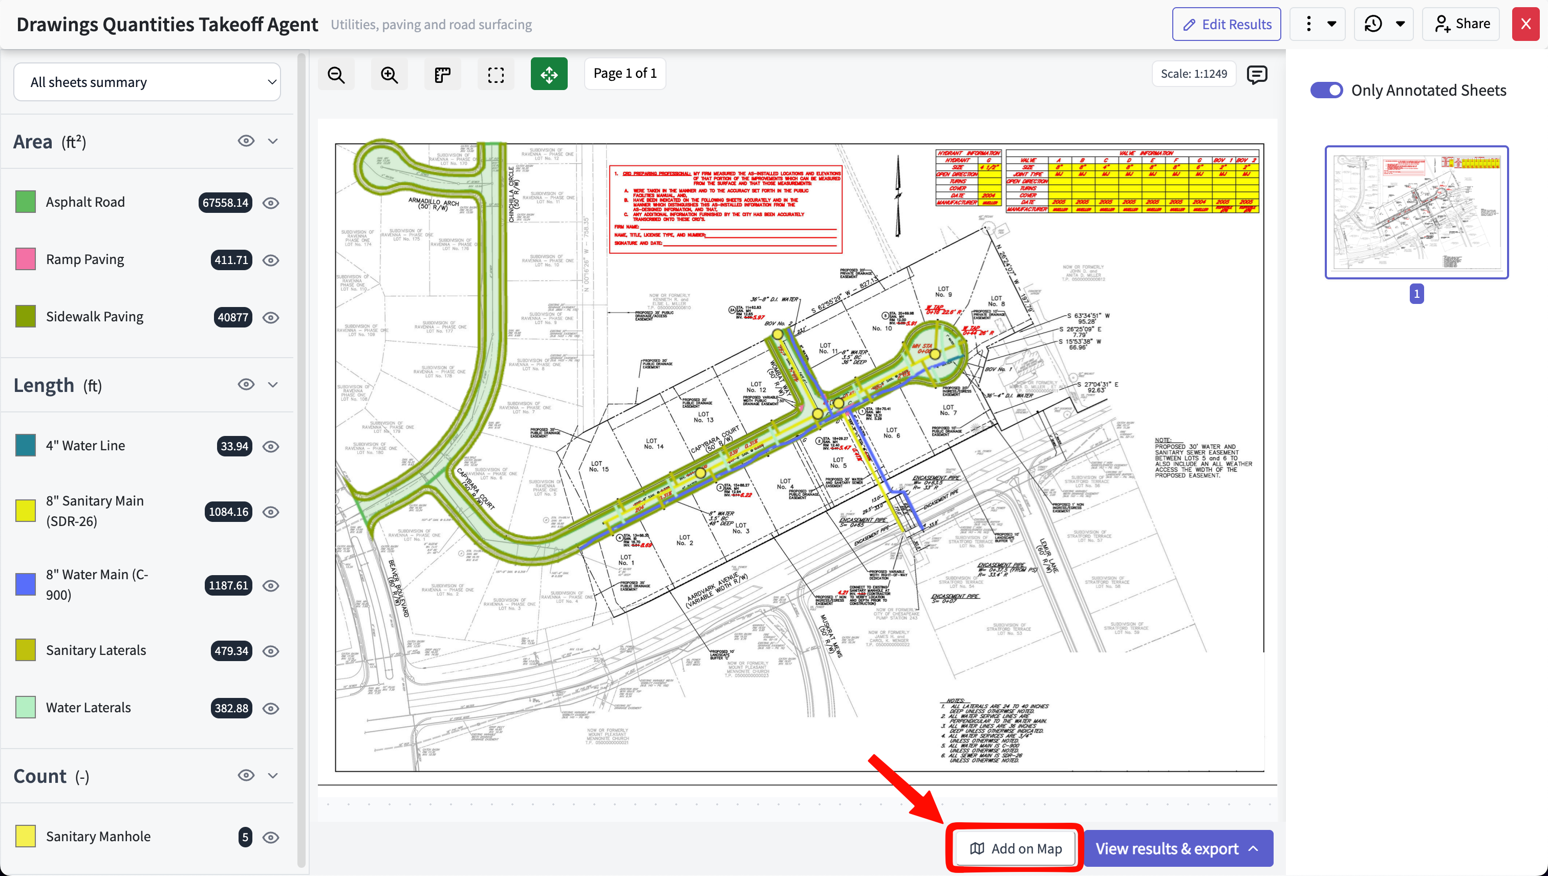1548x876 pixels.
Task: Select the Asphalt Road row label
Action: [85, 202]
